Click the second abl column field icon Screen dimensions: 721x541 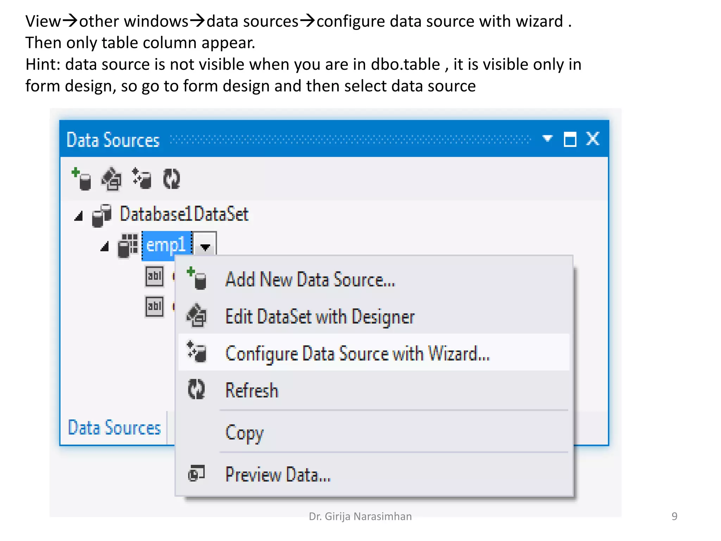pos(154,307)
